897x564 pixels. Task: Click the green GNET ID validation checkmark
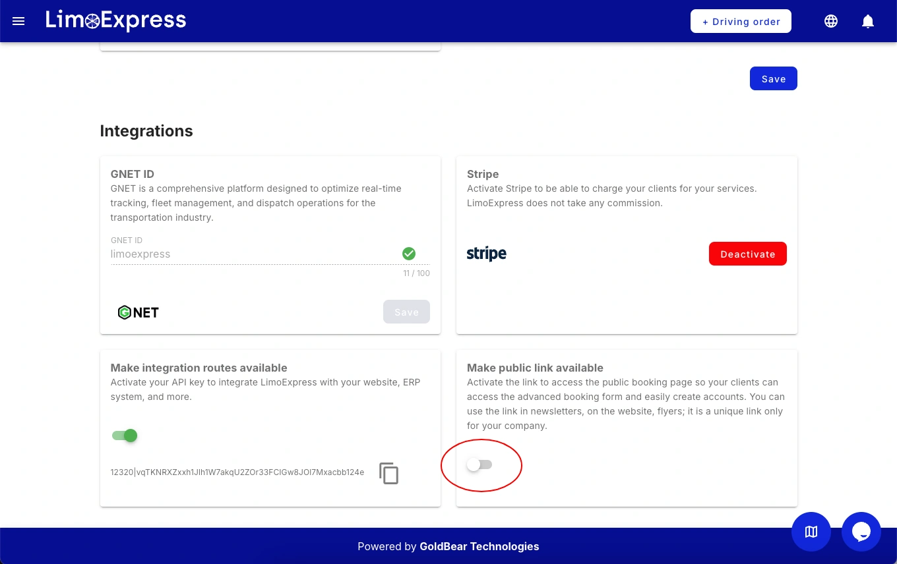pyautogui.click(x=409, y=254)
